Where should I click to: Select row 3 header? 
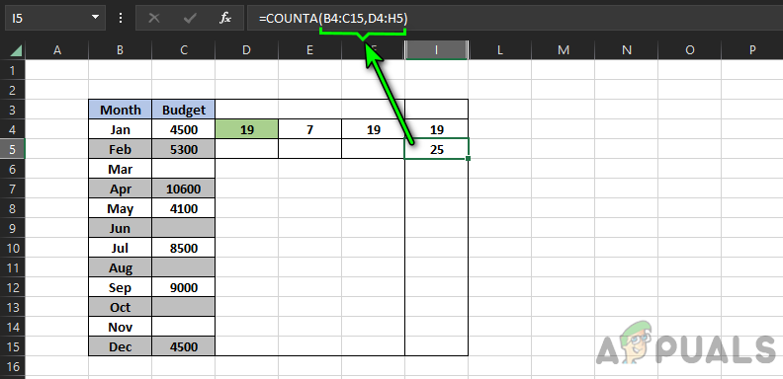[x=13, y=110]
